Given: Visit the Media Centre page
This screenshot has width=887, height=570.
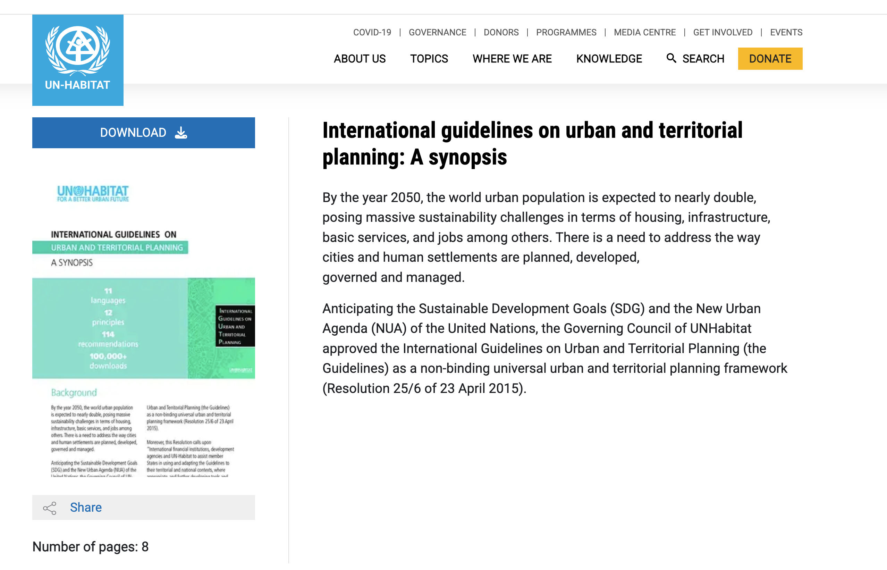Looking at the screenshot, I should coord(645,32).
